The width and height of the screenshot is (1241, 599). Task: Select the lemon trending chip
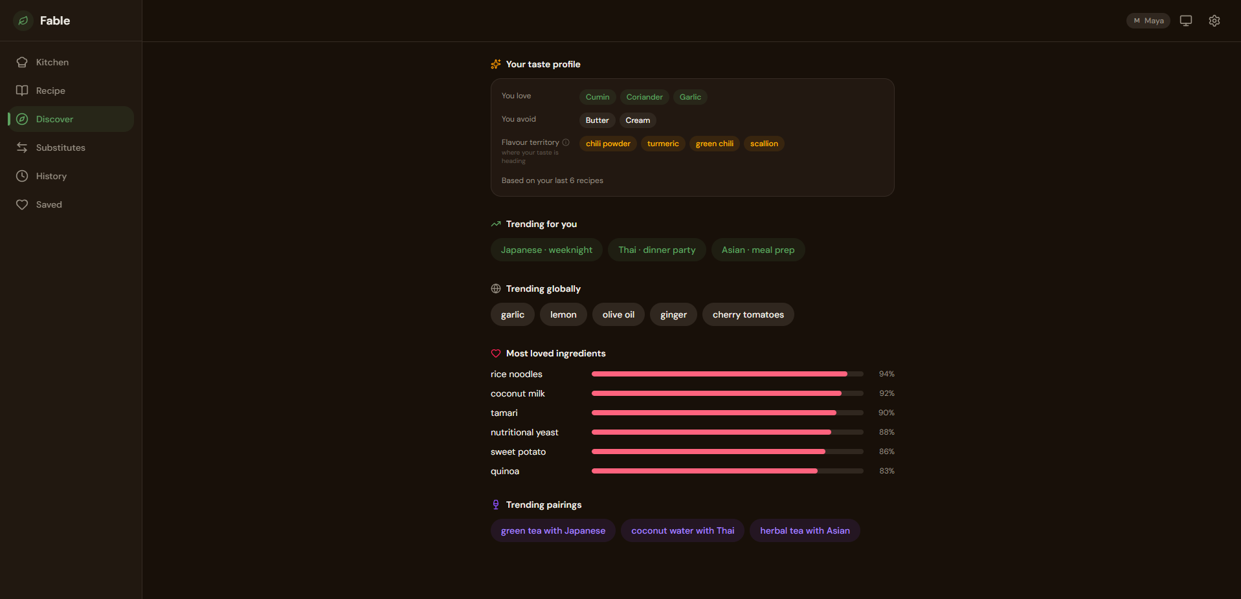[563, 314]
